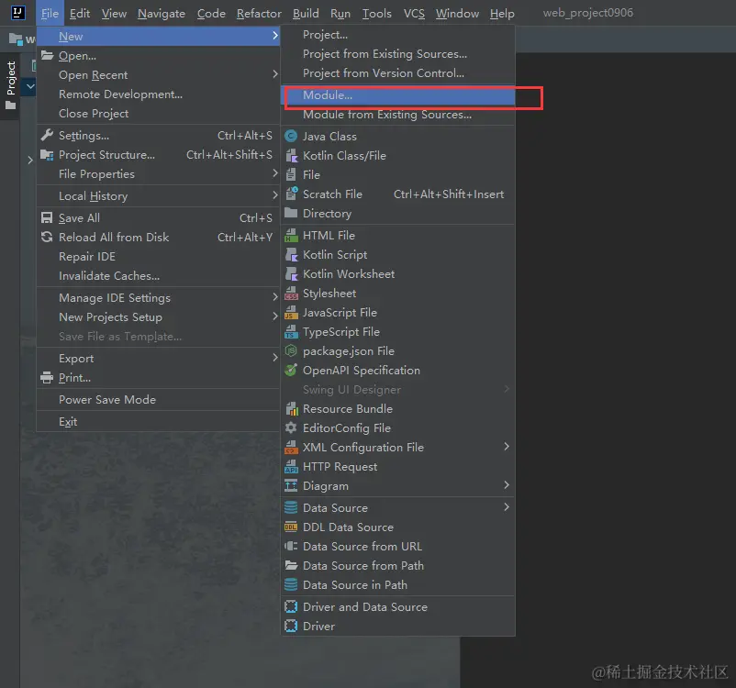This screenshot has height=688, width=736.
Task: Click the JavaScript File icon
Action: coord(291,312)
